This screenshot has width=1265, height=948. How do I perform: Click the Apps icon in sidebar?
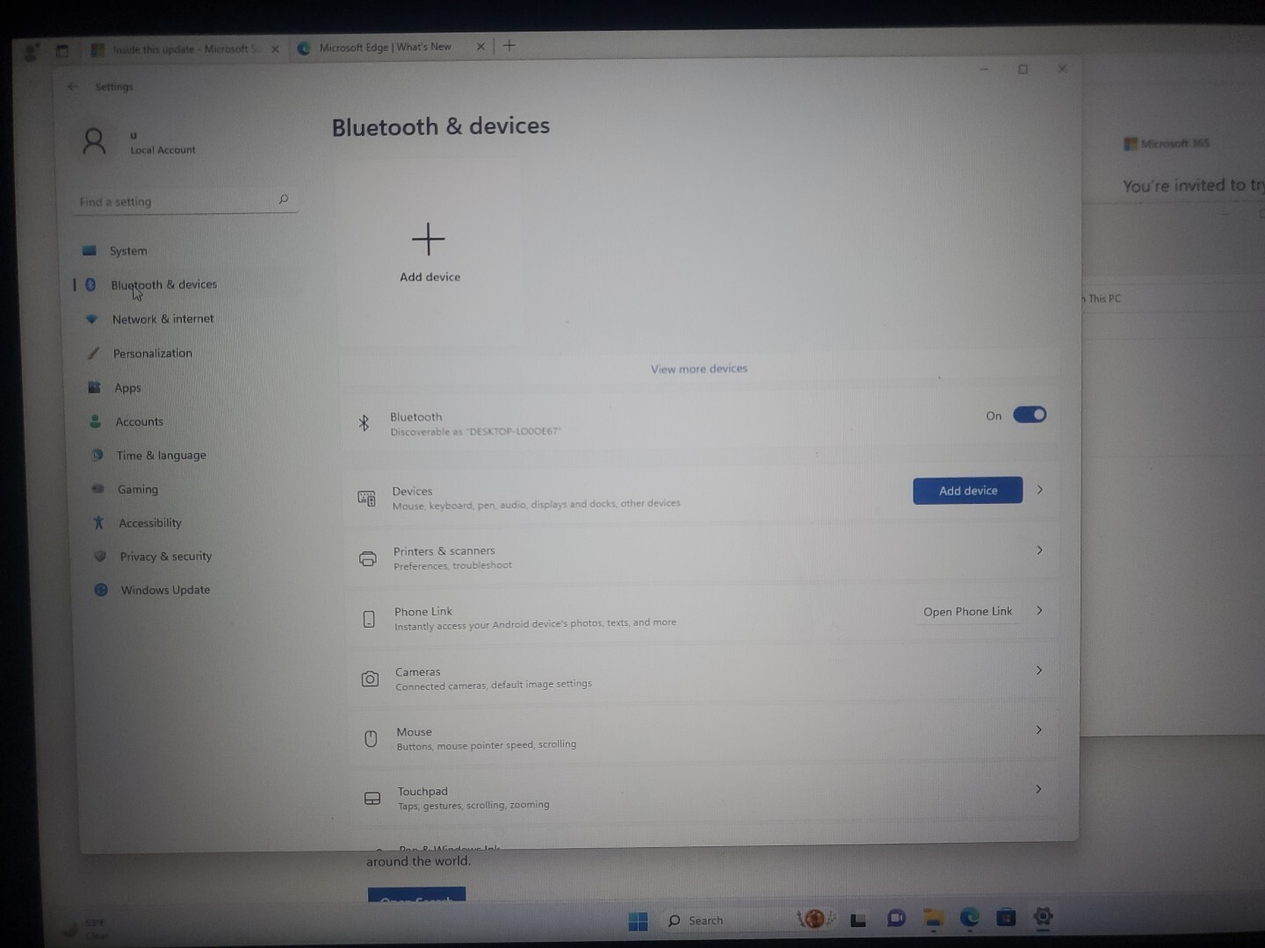click(x=94, y=387)
